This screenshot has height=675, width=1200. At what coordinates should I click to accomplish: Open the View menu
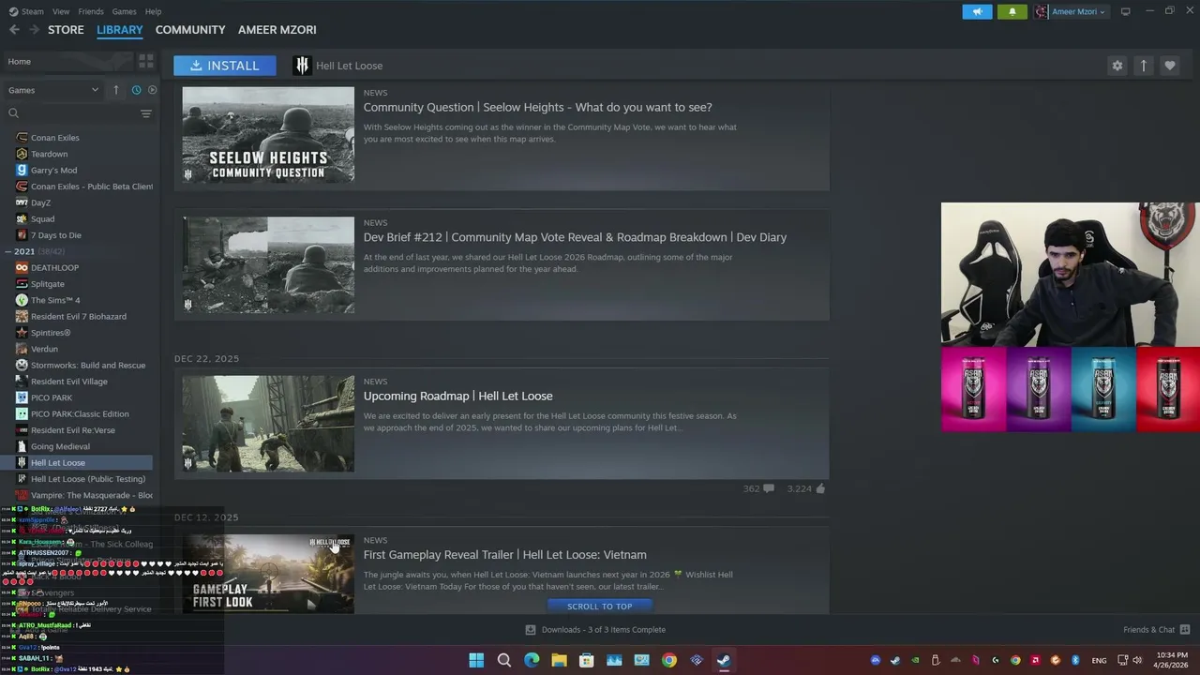61,11
